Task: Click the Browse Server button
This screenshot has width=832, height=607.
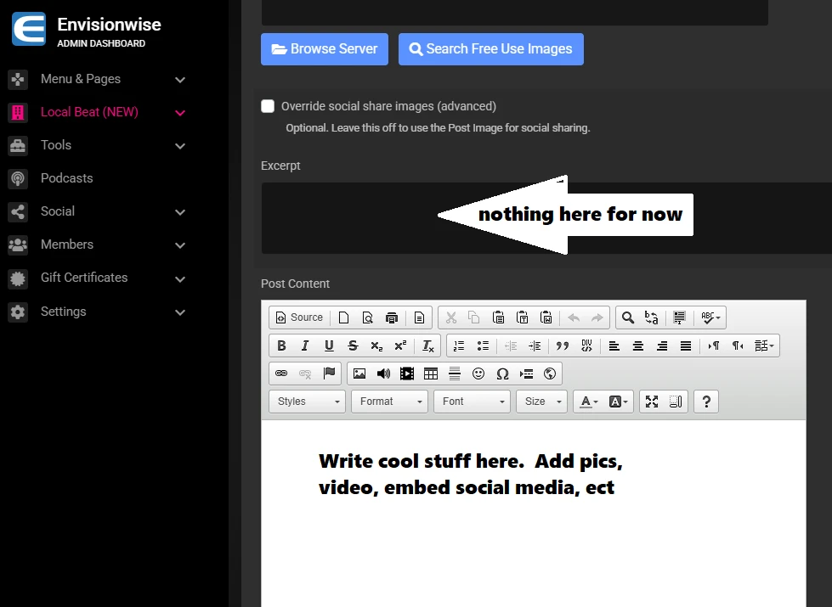Action: [x=325, y=49]
